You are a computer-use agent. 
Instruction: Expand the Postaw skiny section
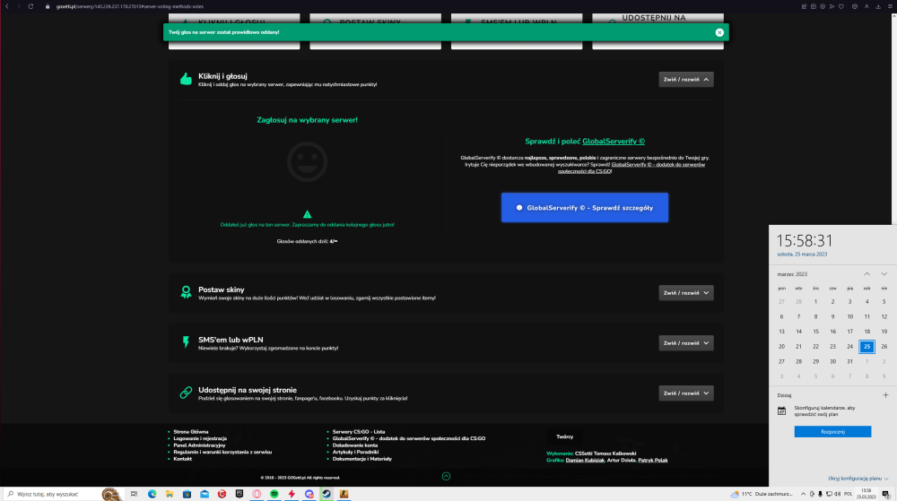[x=686, y=293]
